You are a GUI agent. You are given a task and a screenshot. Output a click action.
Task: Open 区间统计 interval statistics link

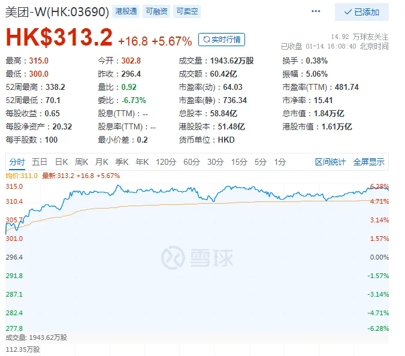(x=330, y=162)
